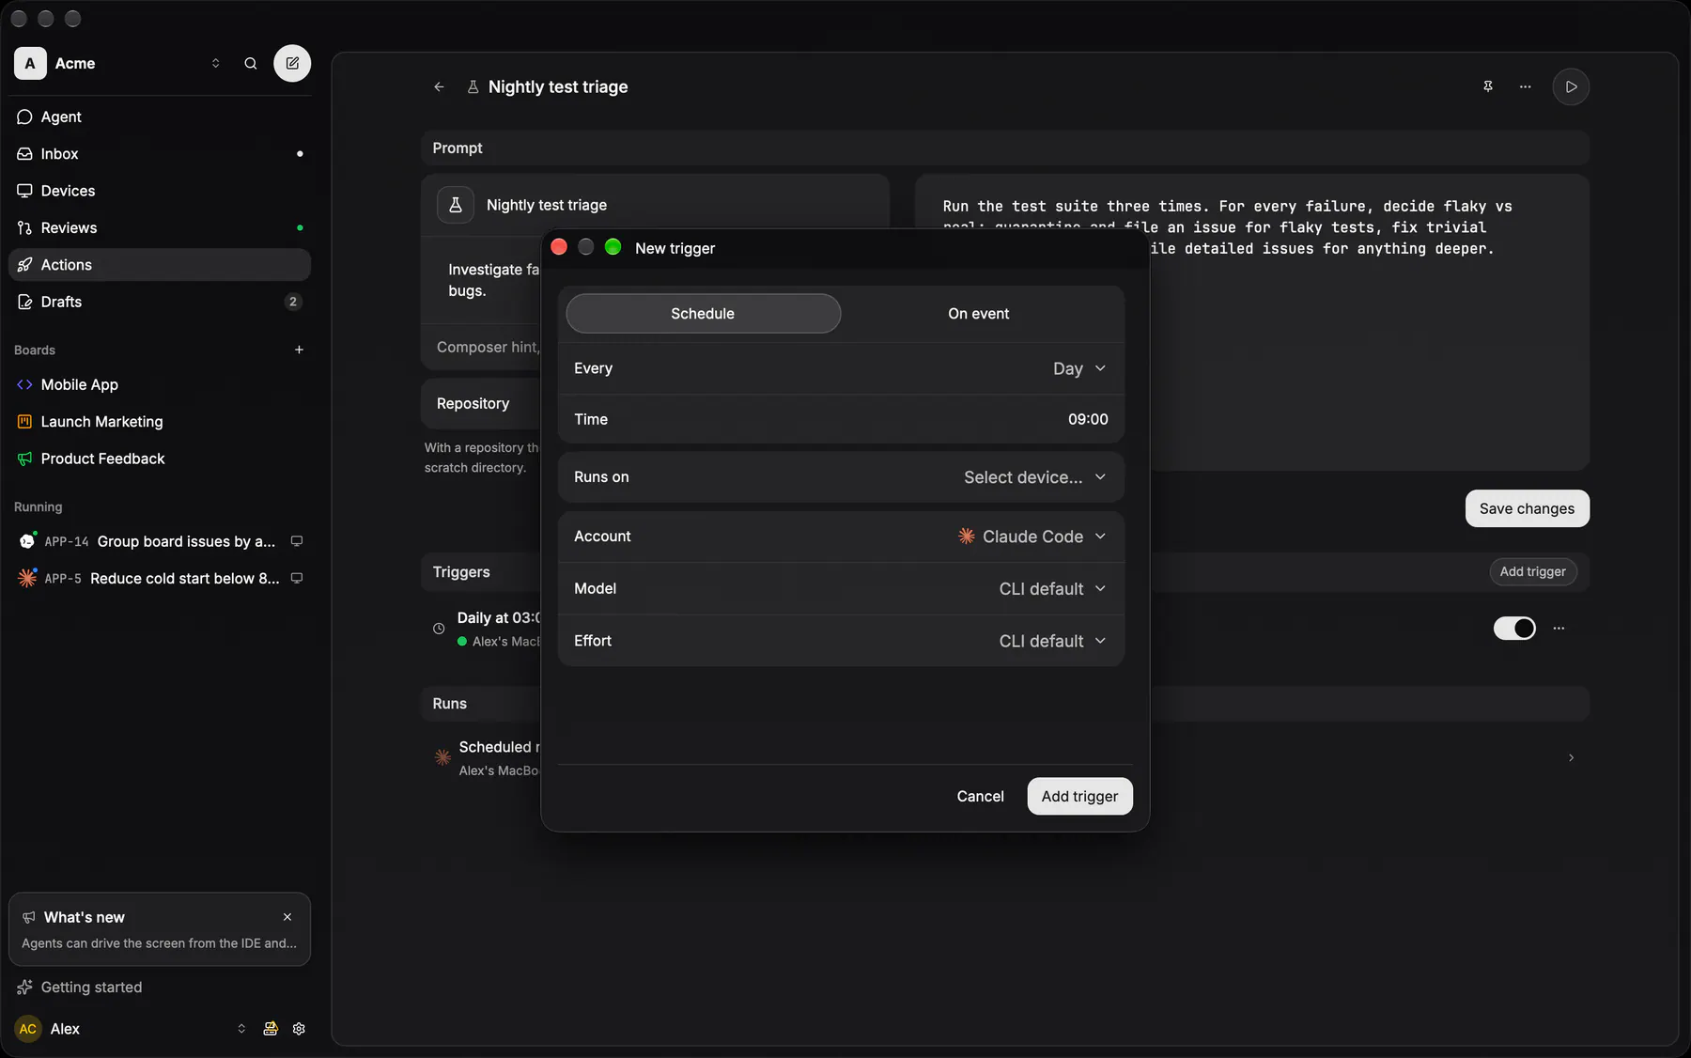Open the scheduled run chevron arrow
1691x1058 pixels.
coord(1571,757)
